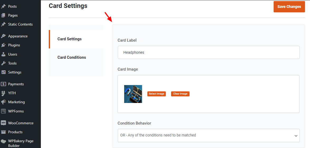Open the Condition Behavior dropdown
Viewport: 310px width, 148px height.
(208, 135)
